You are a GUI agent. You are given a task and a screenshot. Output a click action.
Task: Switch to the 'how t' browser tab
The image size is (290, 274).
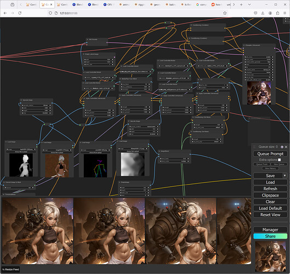point(217,4)
